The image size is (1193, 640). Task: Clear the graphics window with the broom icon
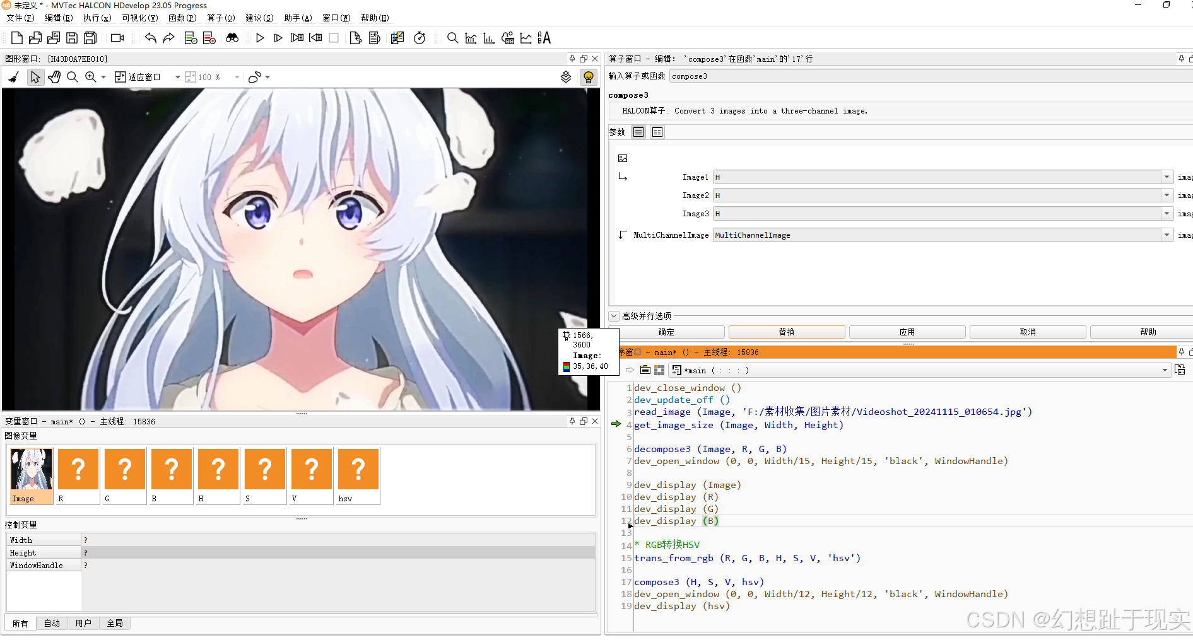(x=14, y=77)
